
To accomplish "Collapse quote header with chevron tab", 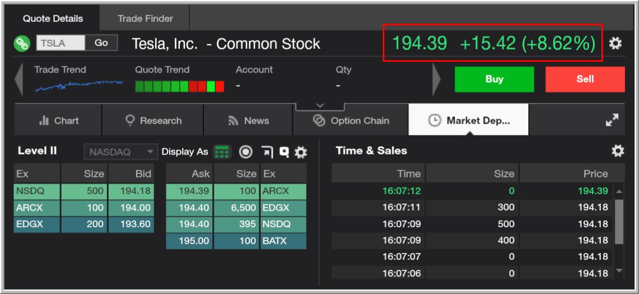I will coord(320,106).
